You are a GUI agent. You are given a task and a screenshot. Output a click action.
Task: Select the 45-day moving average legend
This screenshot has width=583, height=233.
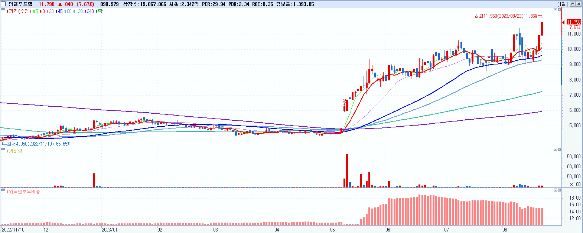click(59, 11)
